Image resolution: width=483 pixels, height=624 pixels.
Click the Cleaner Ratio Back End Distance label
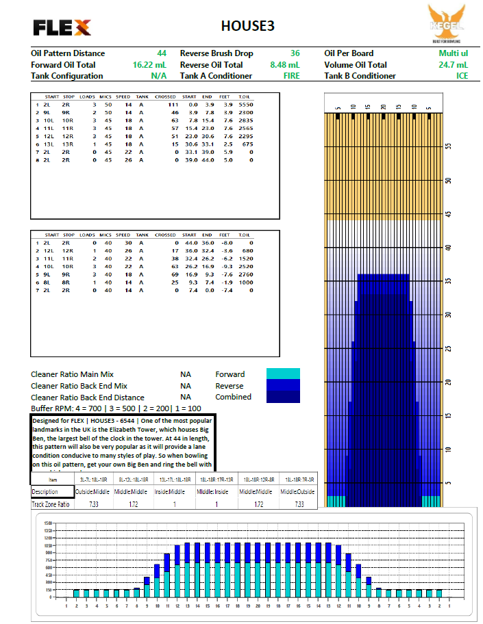coord(87,398)
